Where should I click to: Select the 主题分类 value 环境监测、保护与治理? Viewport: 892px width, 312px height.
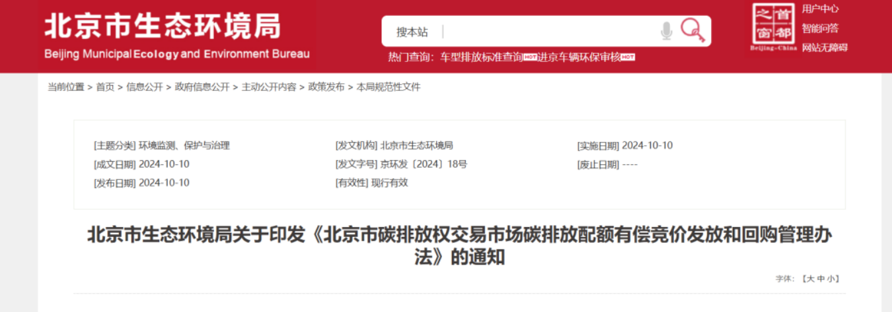point(184,146)
